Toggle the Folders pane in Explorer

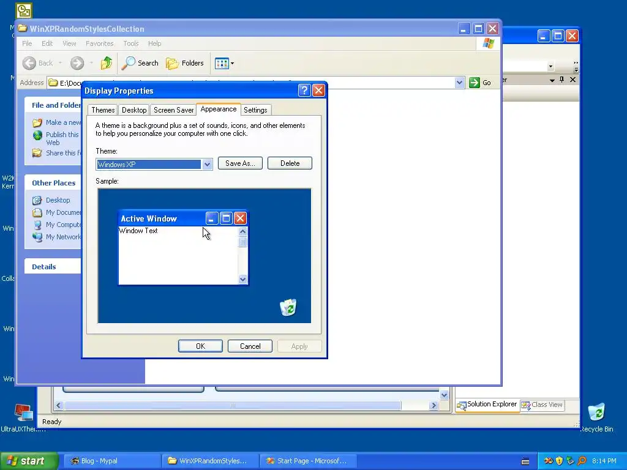[x=185, y=63]
